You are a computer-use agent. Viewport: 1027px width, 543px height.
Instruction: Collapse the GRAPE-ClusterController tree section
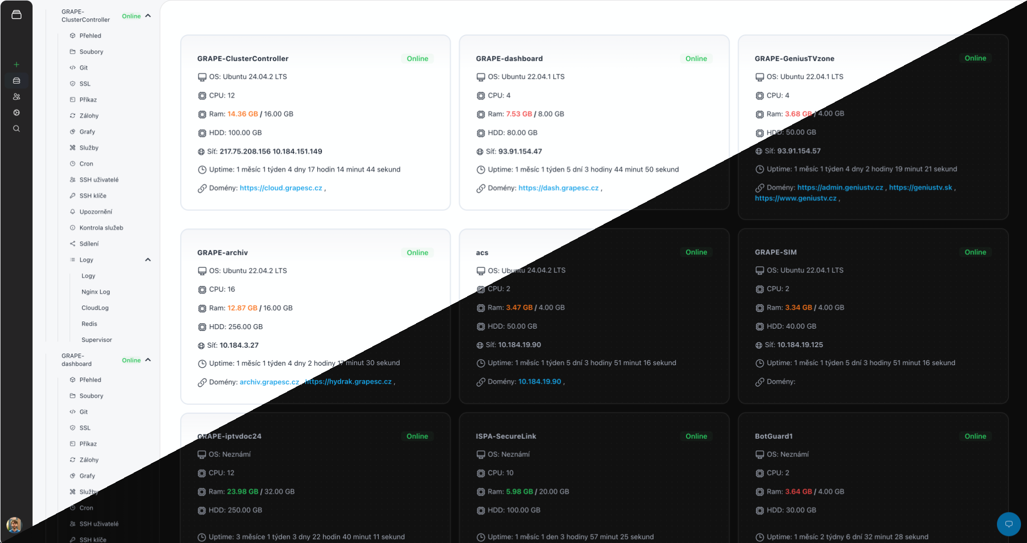(148, 16)
